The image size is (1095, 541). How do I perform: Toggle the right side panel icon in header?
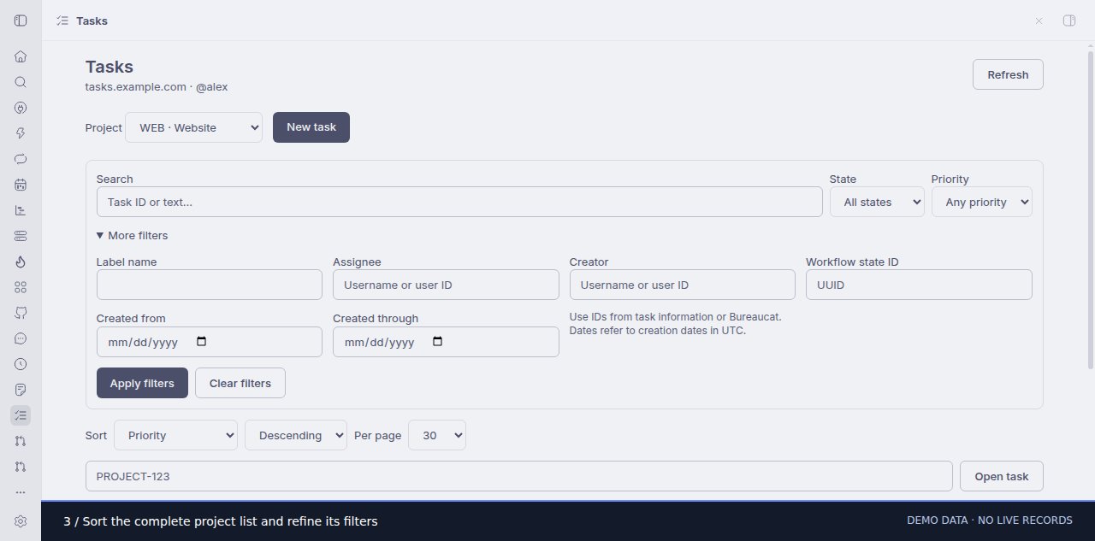[1068, 21]
